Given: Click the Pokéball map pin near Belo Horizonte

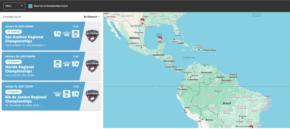Looking at the screenshot, I should [251, 127].
